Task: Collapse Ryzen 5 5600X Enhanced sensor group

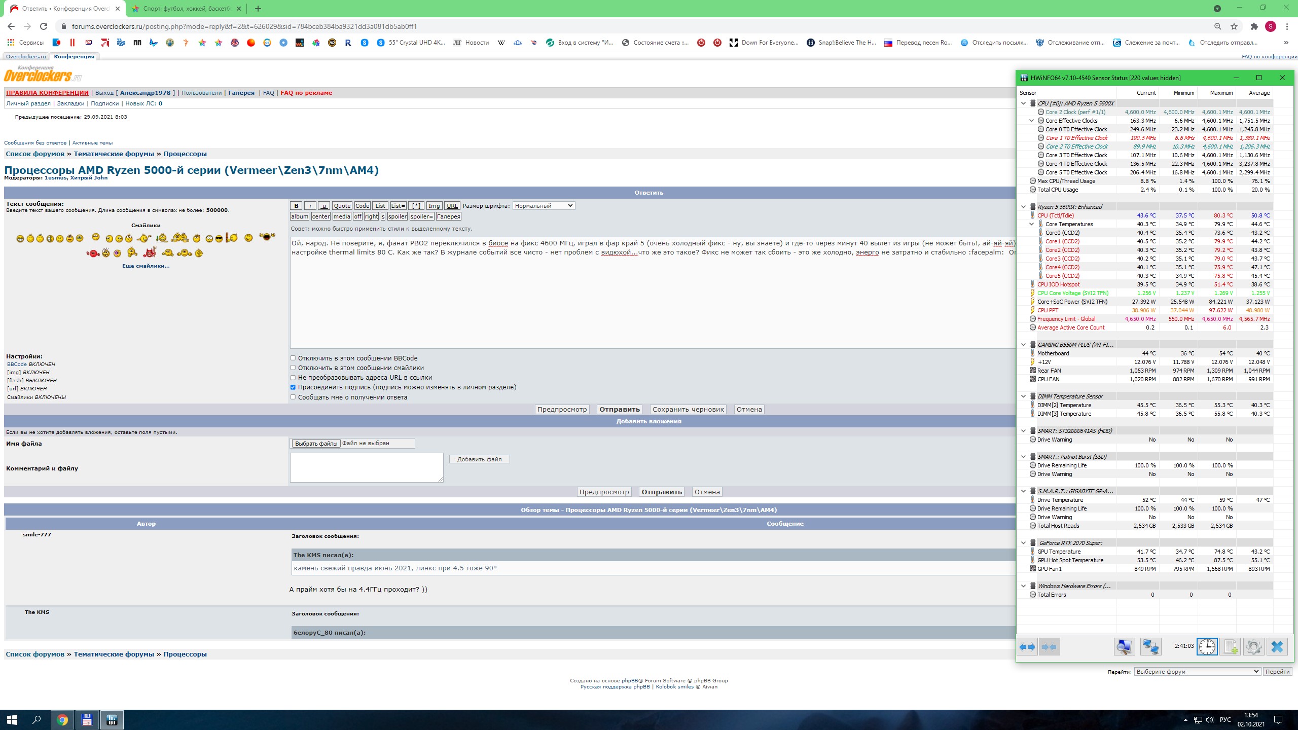Action: pyautogui.click(x=1023, y=207)
